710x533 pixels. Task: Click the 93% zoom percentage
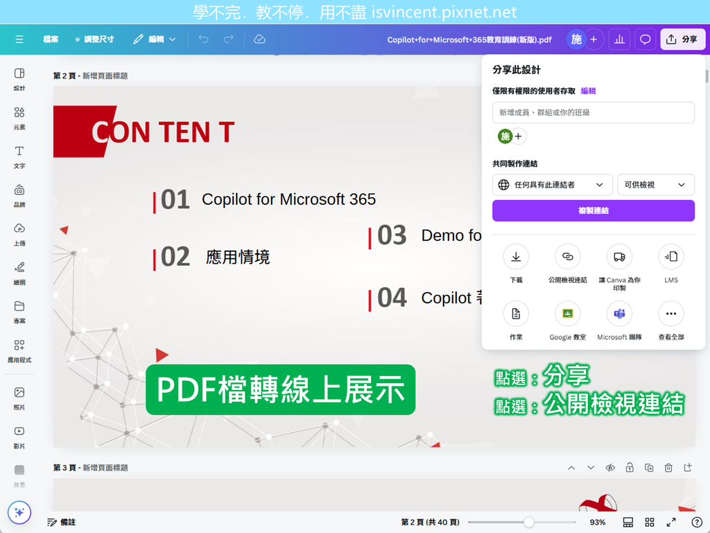(x=597, y=522)
